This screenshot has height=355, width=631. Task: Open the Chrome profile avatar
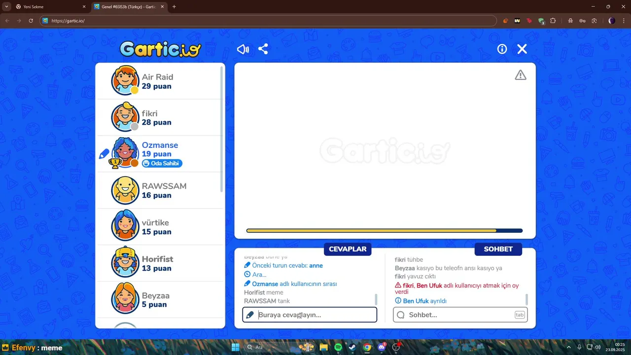612,21
